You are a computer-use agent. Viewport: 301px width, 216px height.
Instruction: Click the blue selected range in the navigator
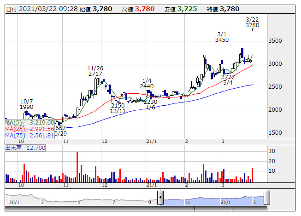click(x=213, y=199)
